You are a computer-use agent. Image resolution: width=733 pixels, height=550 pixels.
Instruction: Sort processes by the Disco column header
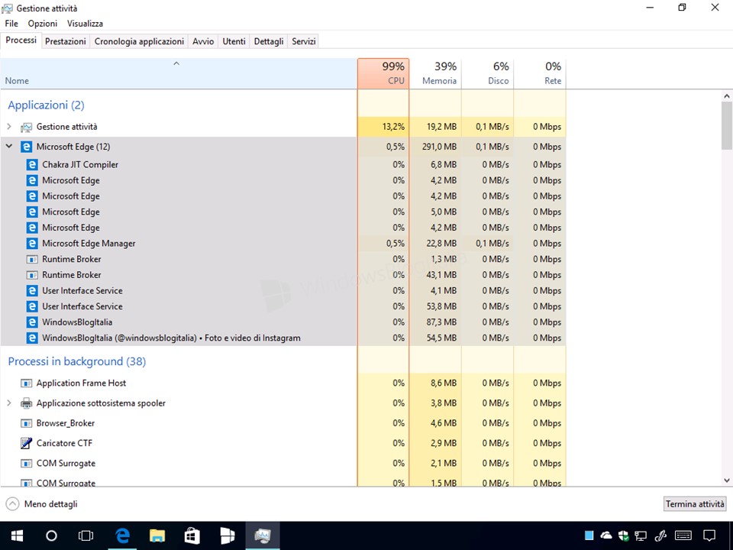pyautogui.click(x=488, y=74)
